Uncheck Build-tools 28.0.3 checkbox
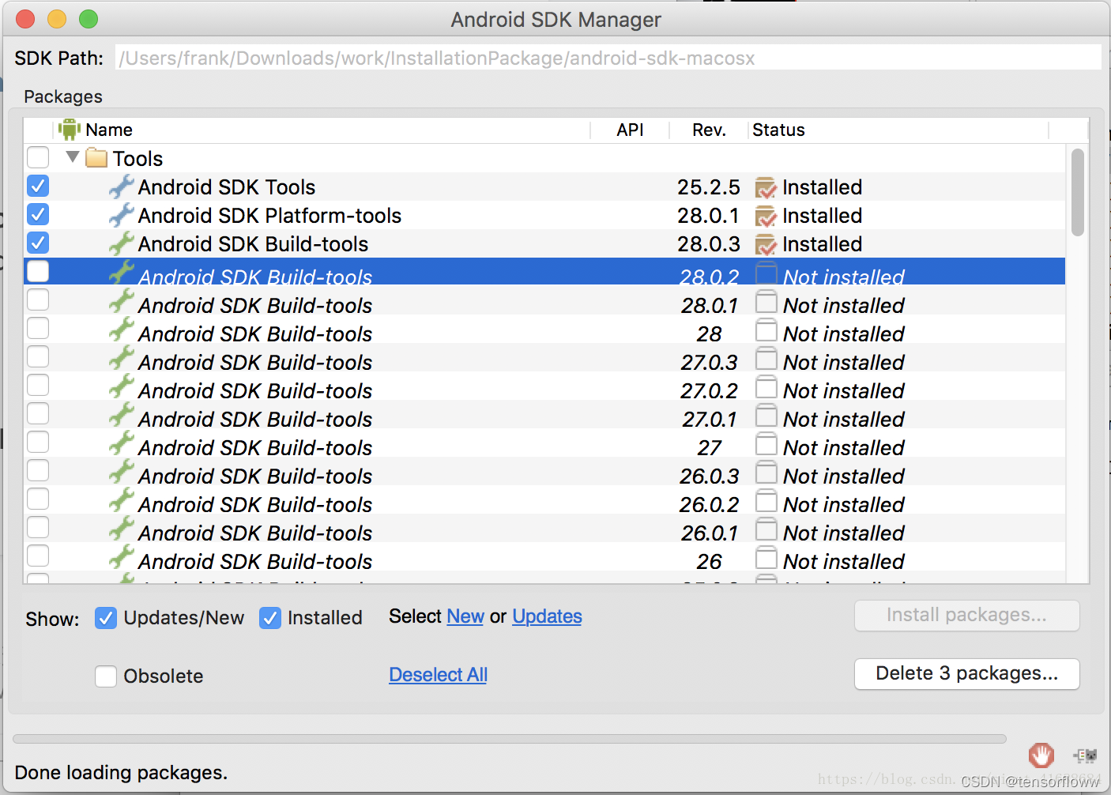1111x795 pixels. 38,243
